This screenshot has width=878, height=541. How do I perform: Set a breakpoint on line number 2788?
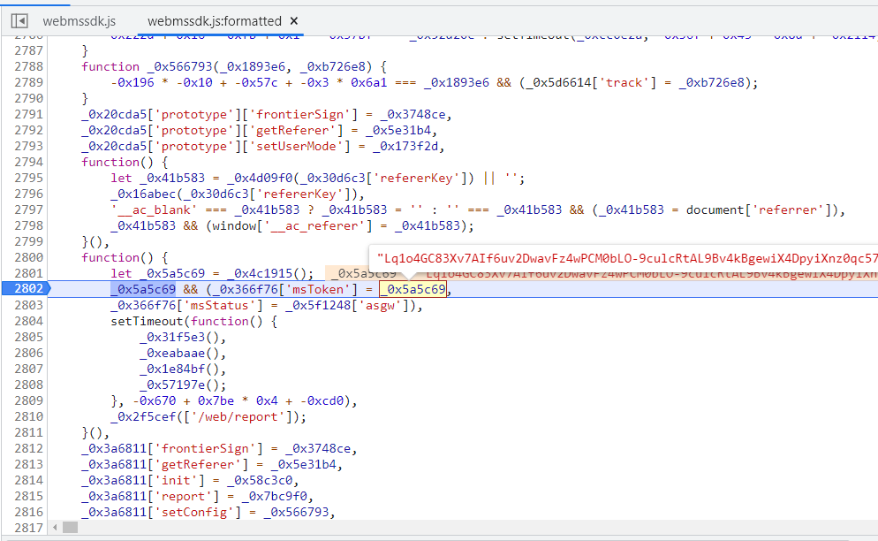(x=28, y=66)
